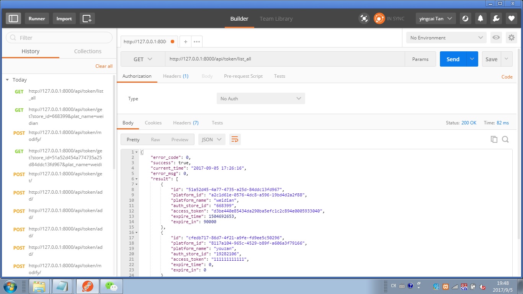Open the response Tests tab
The width and height of the screenshot is (523, 294).
pos(217,122)
